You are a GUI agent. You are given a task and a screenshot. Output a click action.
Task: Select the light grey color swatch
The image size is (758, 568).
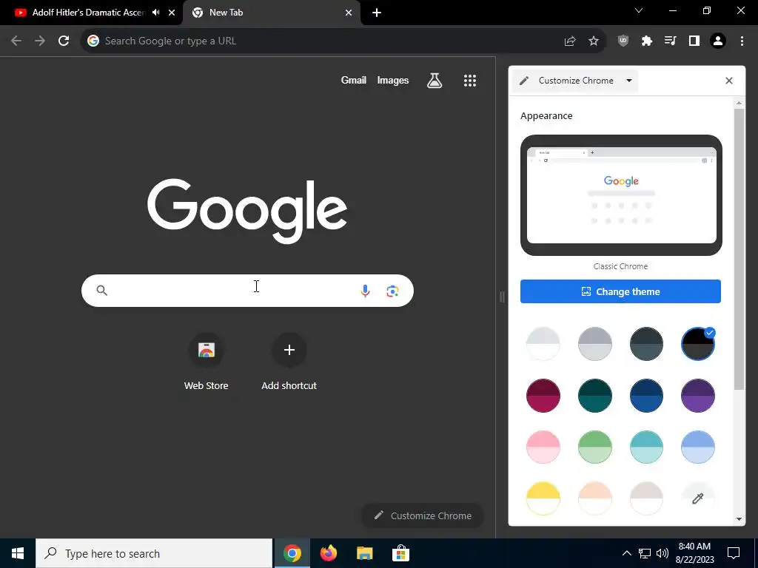[x=594, y=344]
